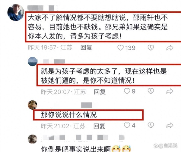
Task: Reply to the comment posted at 20:07
Action: (x=100, y=92)
